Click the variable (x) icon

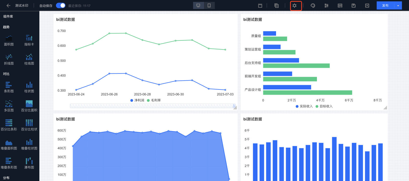point(340,6)
